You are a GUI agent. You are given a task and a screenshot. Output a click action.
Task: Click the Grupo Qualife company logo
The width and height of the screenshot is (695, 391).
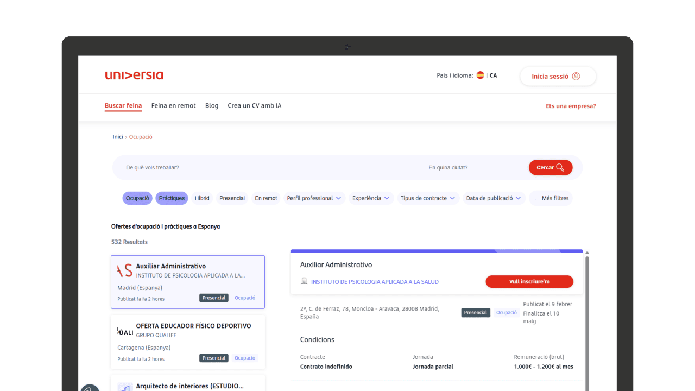[x=125, y=331]
